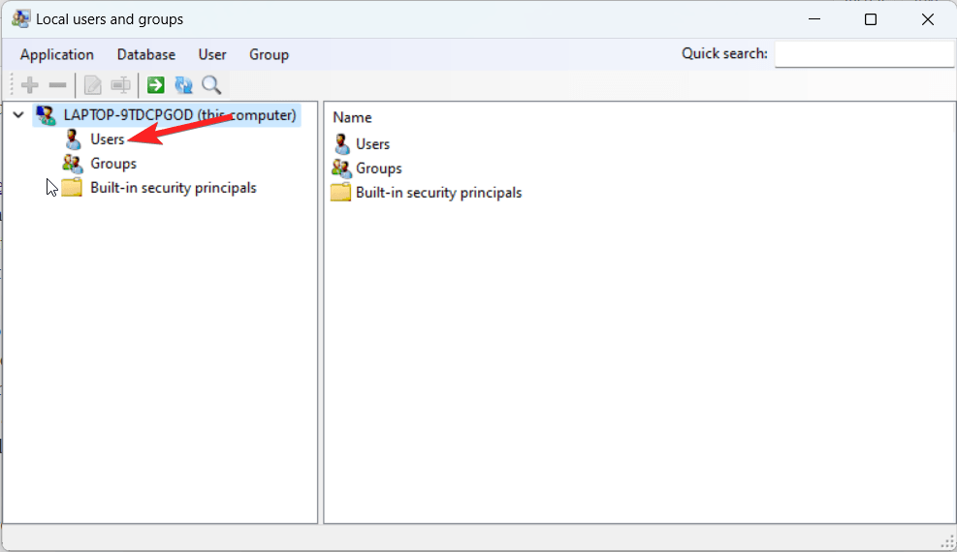The height and width of the screenshot is (552, 957).
Task: Minimize the Local users and groups window
Action: click(814, 19)
